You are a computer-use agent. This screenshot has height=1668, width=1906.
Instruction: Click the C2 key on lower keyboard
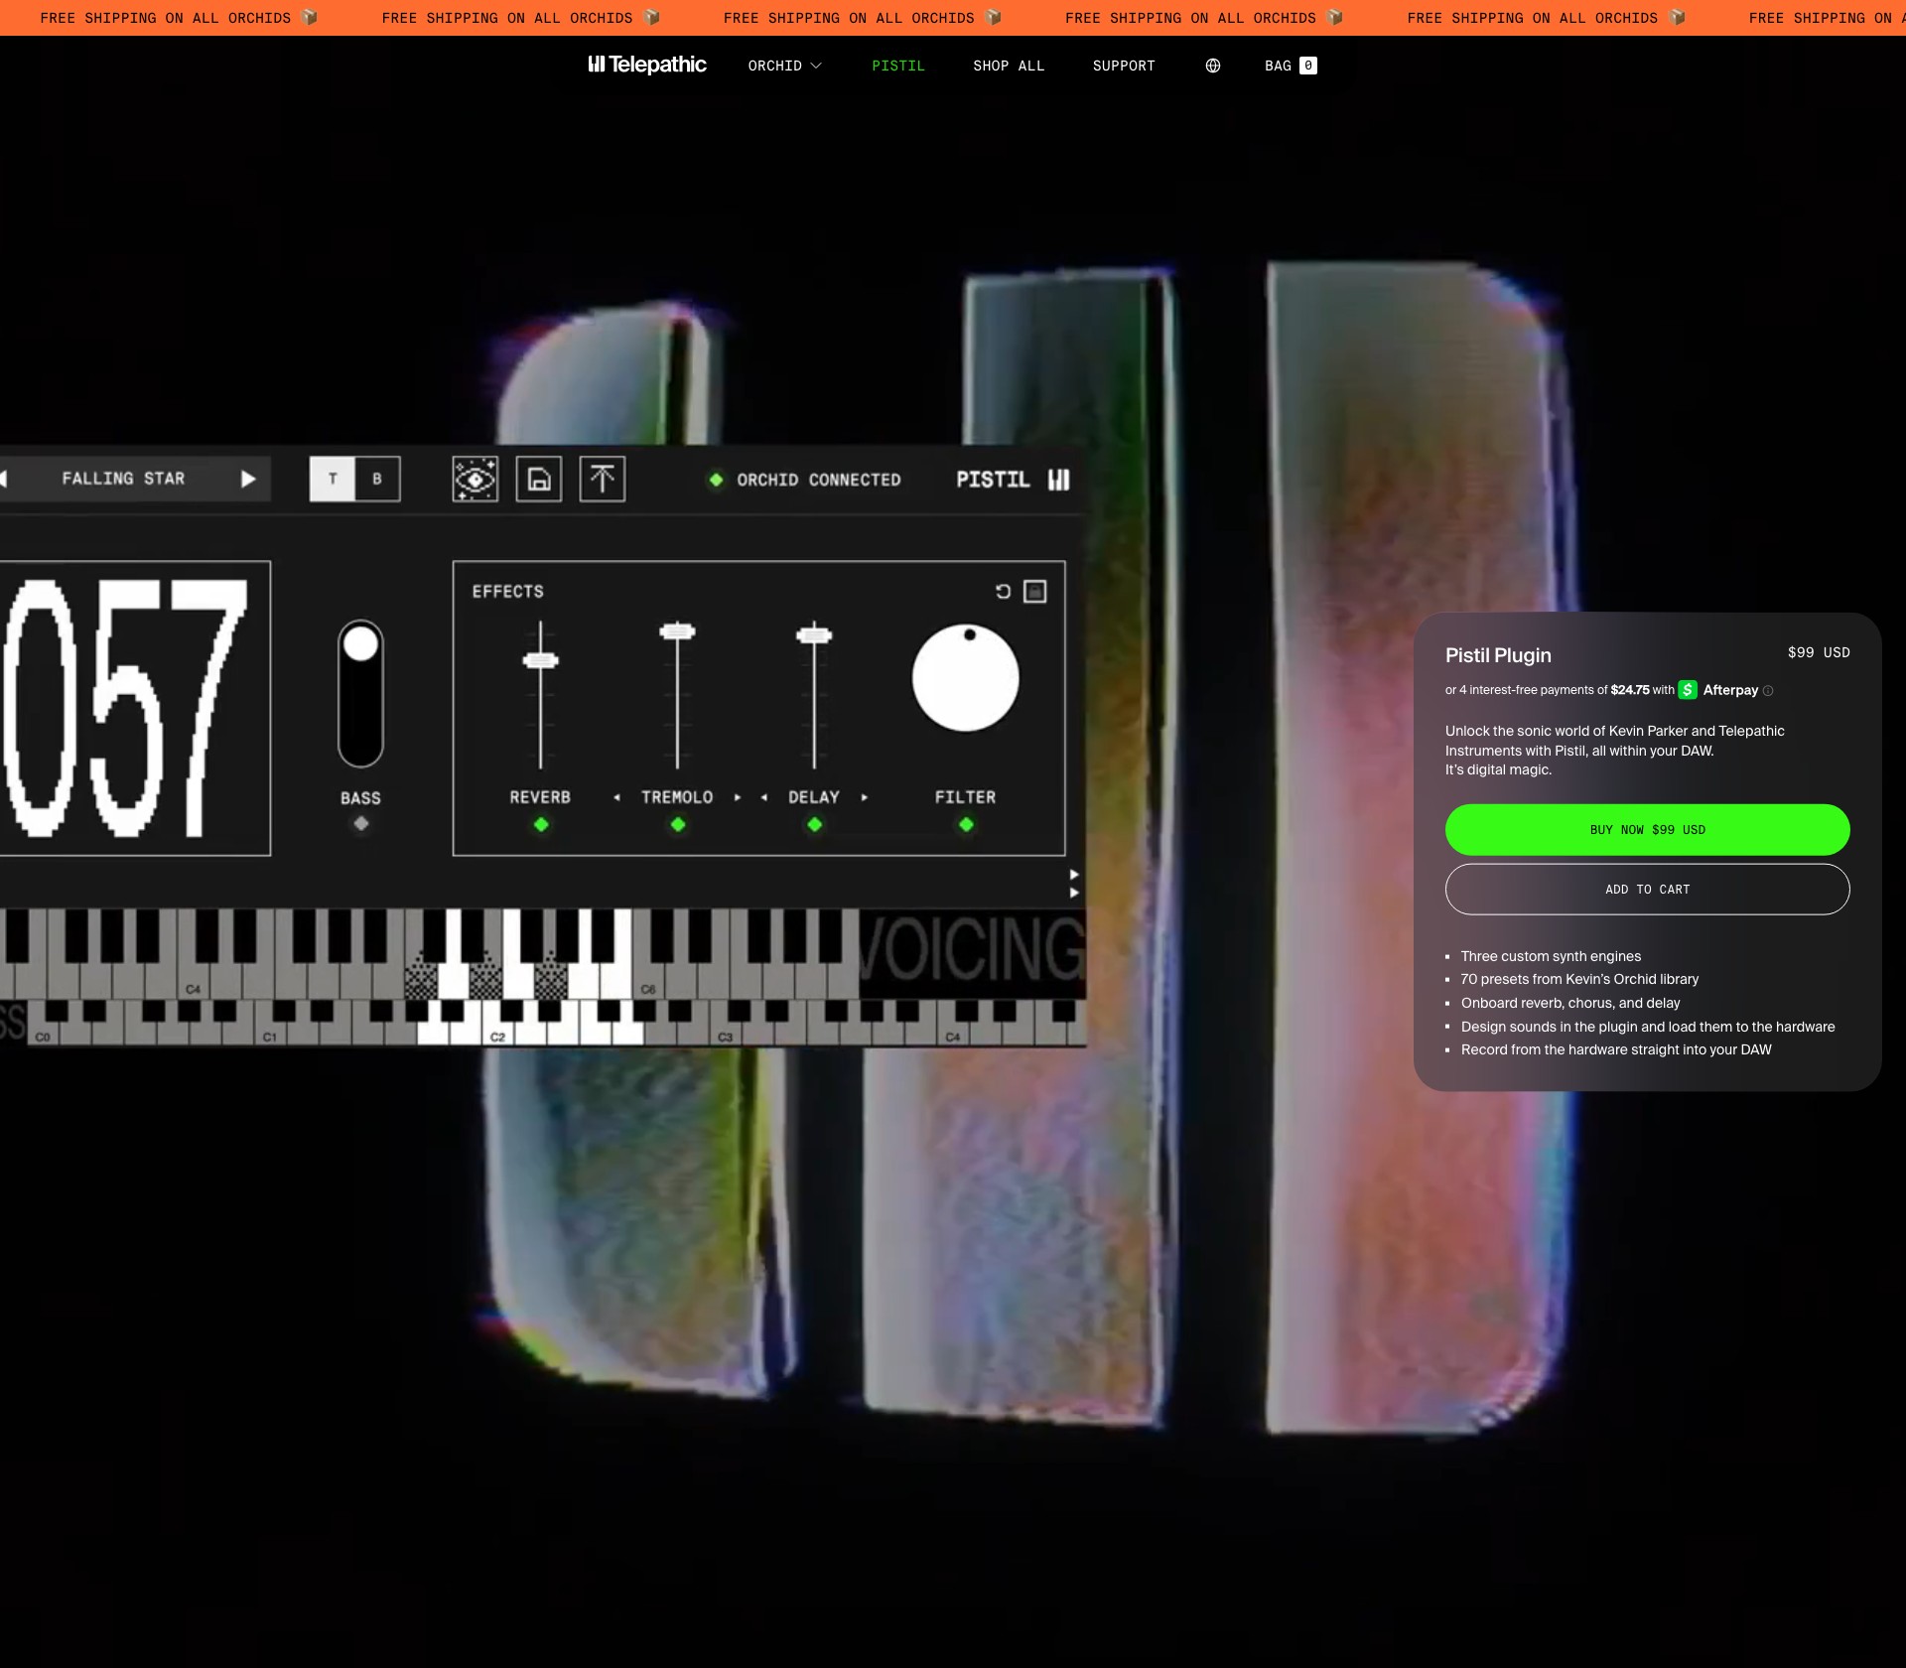pyautogui.click(x=497, y=1034)
